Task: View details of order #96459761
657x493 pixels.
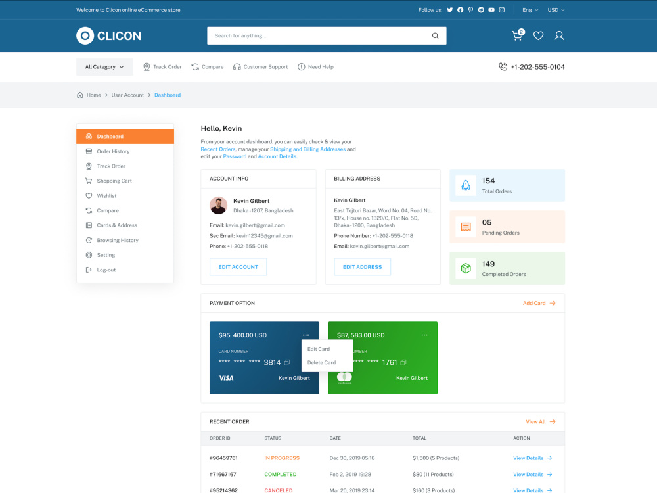Action: coord(533,458)
